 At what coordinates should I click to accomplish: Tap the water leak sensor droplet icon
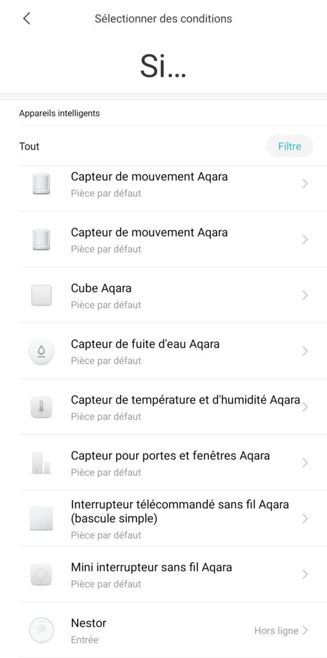point(42,351)
